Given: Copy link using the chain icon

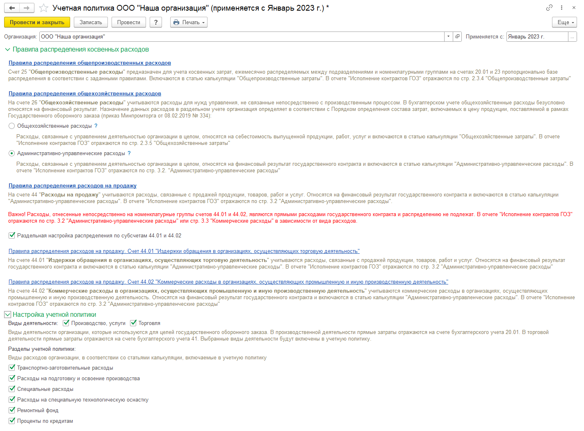Looking at the screenshot, I should tap(549, 8).
